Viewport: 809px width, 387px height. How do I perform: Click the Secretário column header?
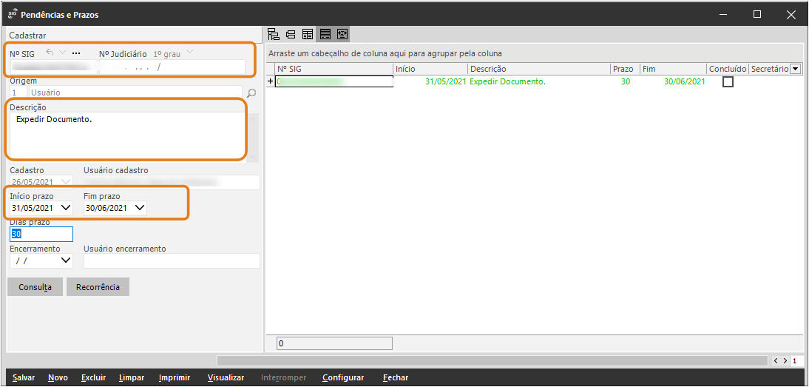pyautogui.click(x=769, y=69)
